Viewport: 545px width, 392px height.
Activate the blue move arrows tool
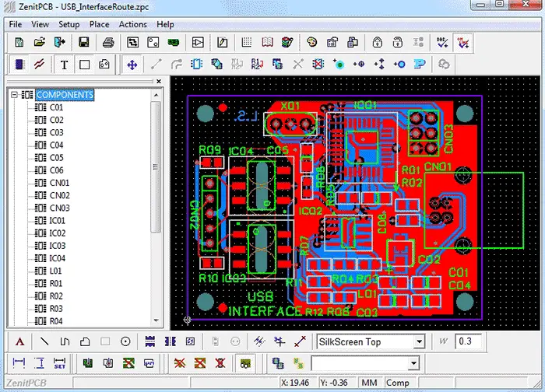[132, 65]
